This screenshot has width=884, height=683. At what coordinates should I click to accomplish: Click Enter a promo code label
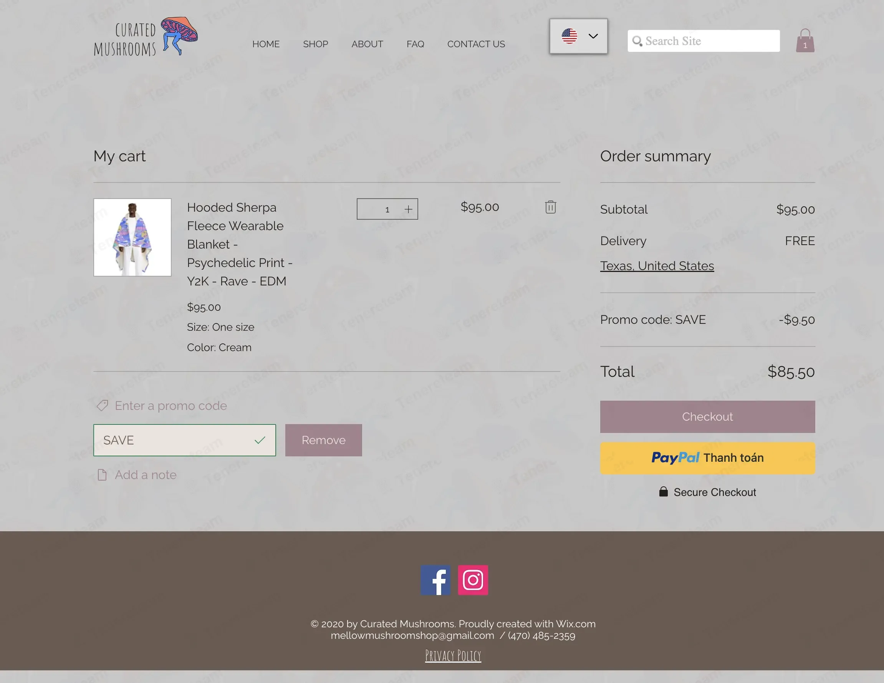click(x=171, y=406)
